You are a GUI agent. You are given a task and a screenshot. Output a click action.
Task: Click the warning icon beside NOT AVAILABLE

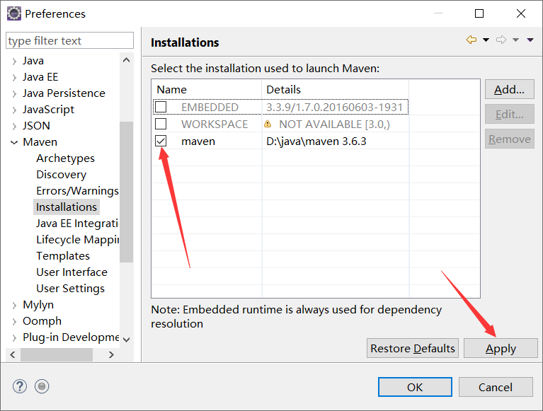tap(268, 124)
